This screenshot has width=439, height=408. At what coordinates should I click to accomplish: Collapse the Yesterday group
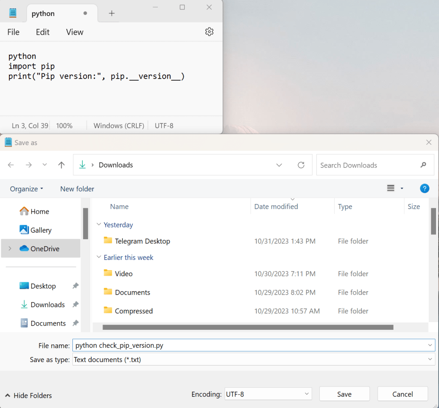pos(99,225)
